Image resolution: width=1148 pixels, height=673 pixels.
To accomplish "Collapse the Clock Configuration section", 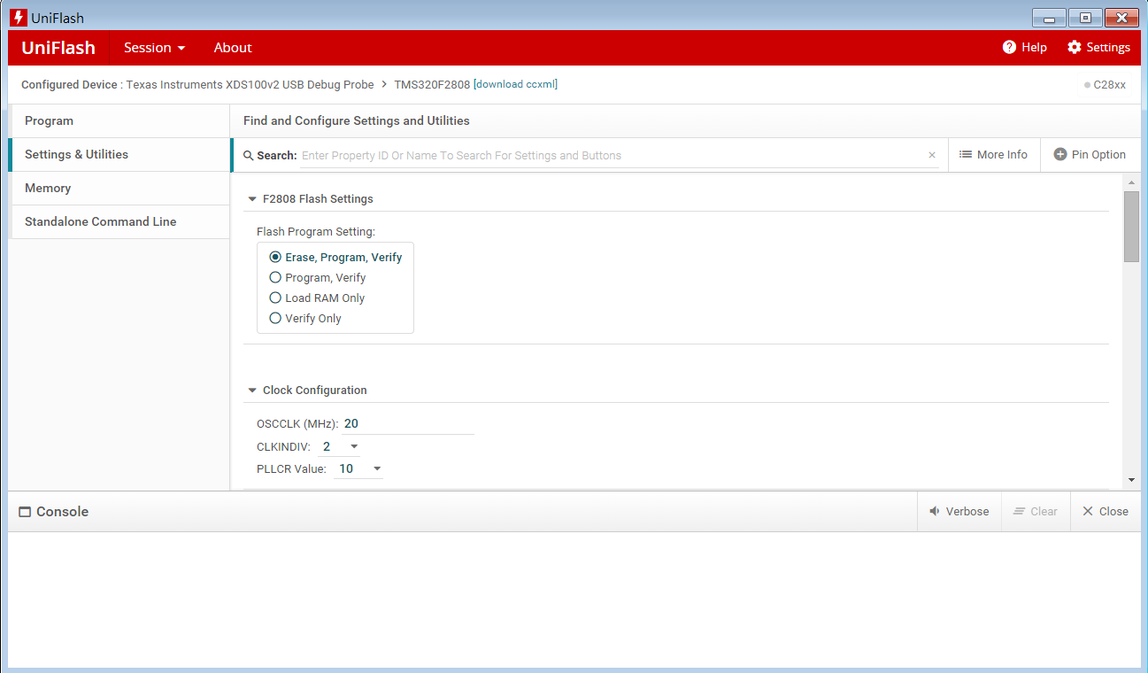I will coord(252,391).
